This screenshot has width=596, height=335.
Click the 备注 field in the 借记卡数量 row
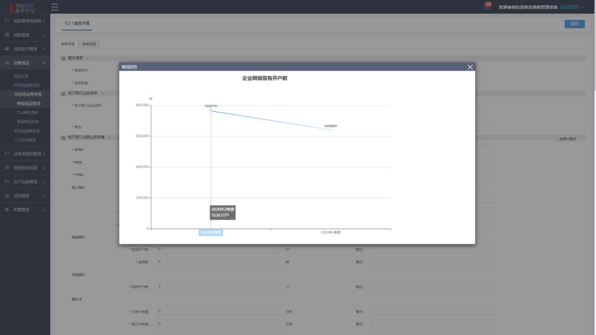coord(433,324)
